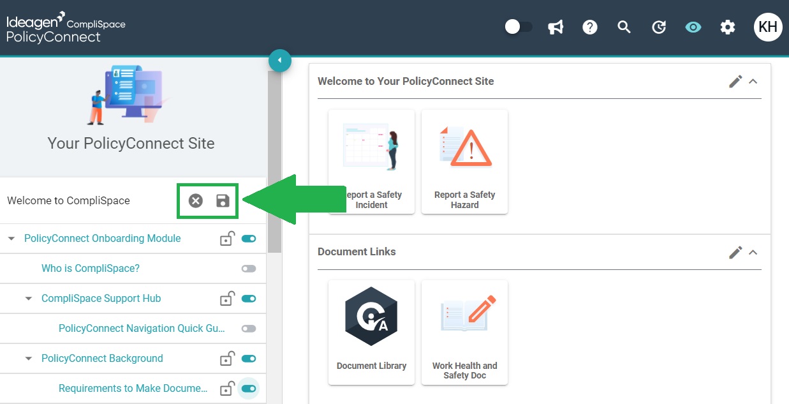Image resolution: width=789 pixels, height=404 pixels.
Task: Open the PolicyConnect Background link
Action: click(x=102, y=358)
